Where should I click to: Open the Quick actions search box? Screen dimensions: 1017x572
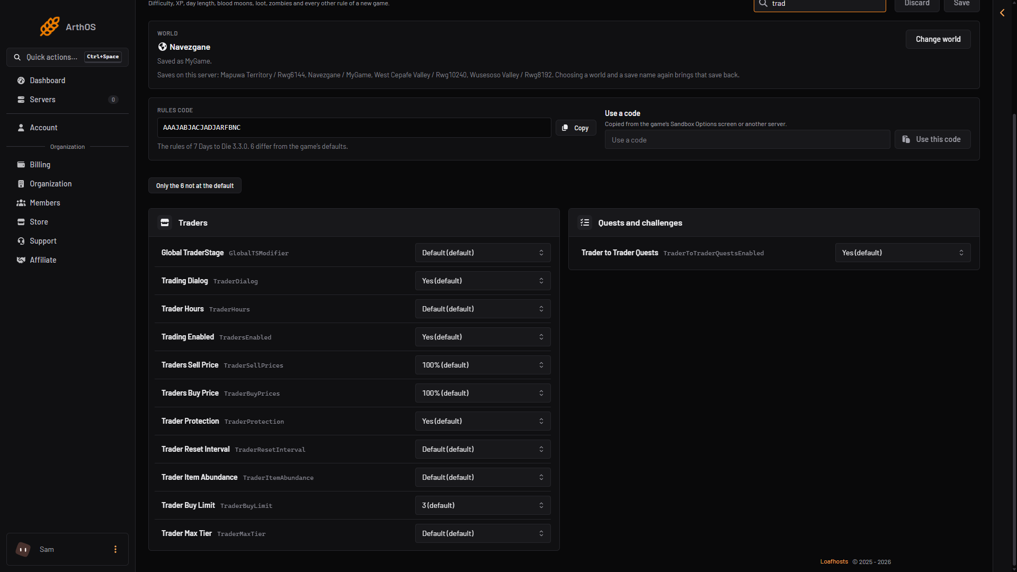click(x=67, y=57)
